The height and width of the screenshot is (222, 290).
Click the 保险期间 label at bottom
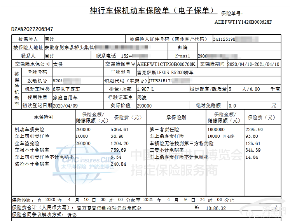coord(23,200)
